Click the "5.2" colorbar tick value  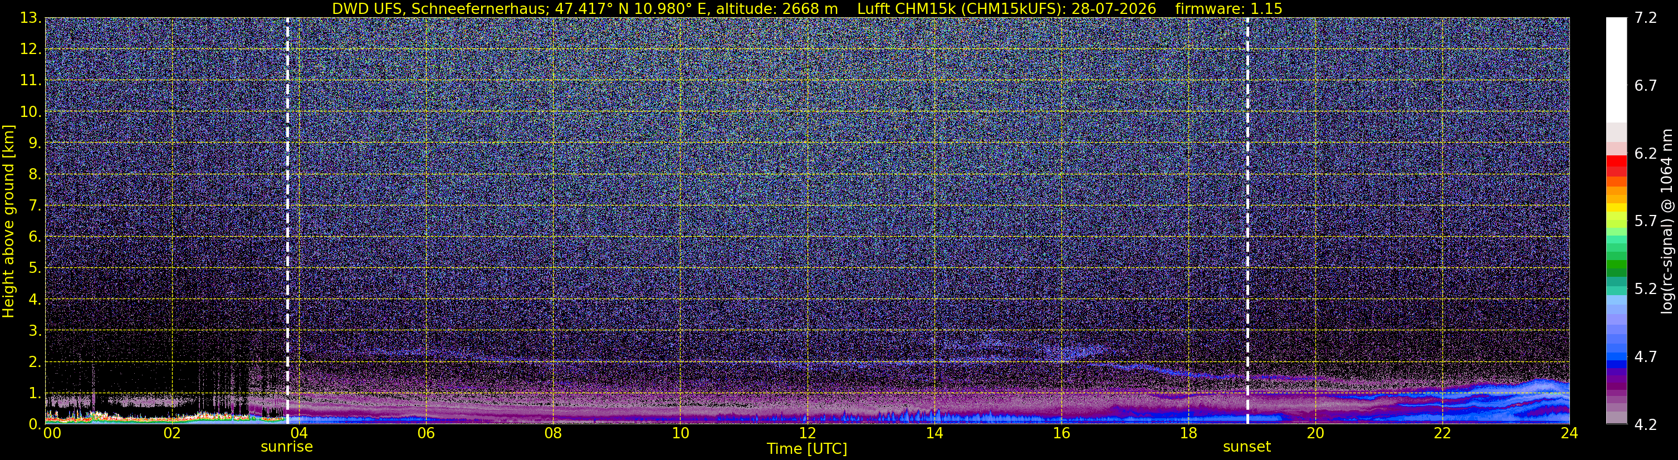coord(1646,289)
